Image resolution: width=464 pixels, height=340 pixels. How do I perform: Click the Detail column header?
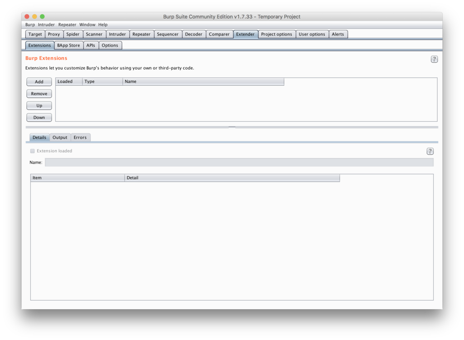[x=232, y=177]
